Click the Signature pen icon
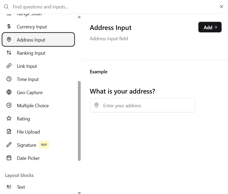 (x=9, y=145)
